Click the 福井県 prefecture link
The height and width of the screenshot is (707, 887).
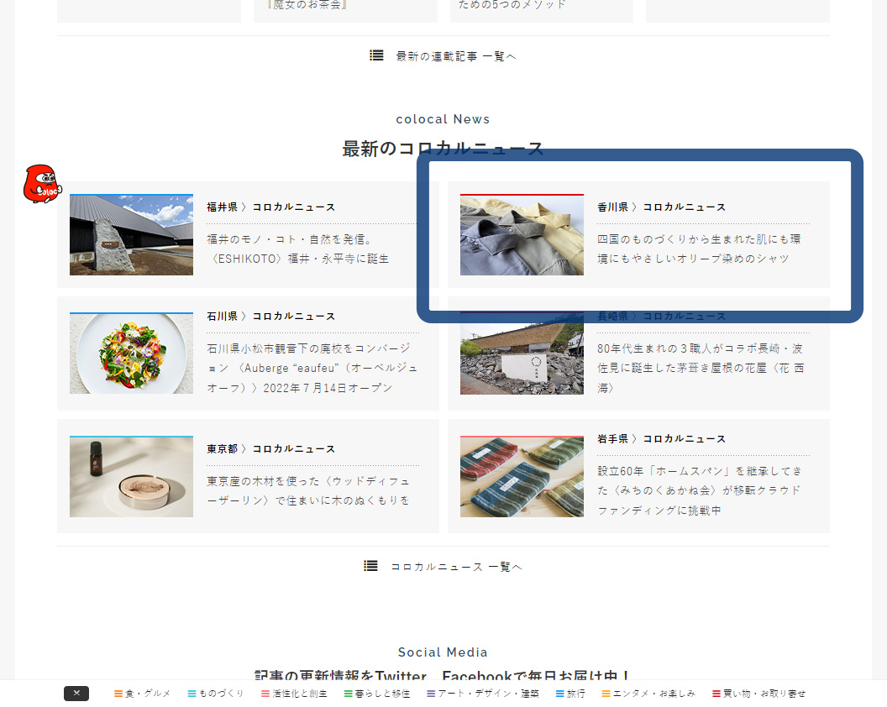coord(222,207)
